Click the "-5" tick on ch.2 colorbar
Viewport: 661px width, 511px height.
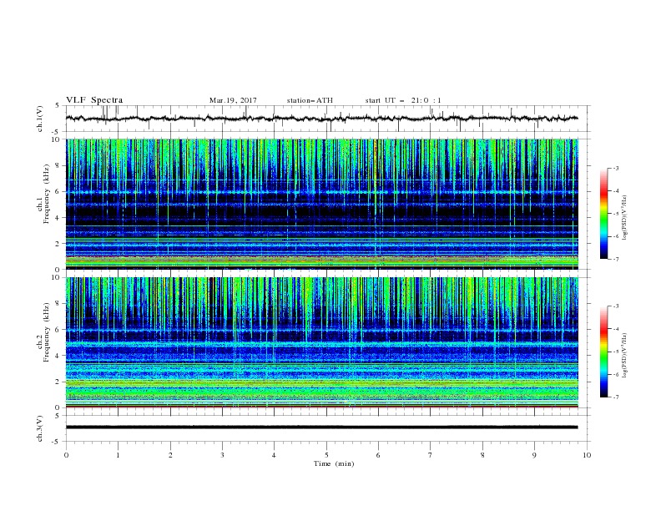click(x=615, y=352)
